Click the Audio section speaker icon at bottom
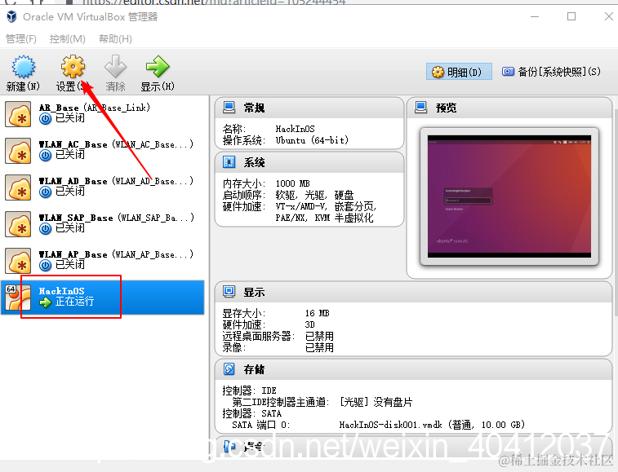The image size is (618, 472). pyautogui.click(x=229, y=447)
